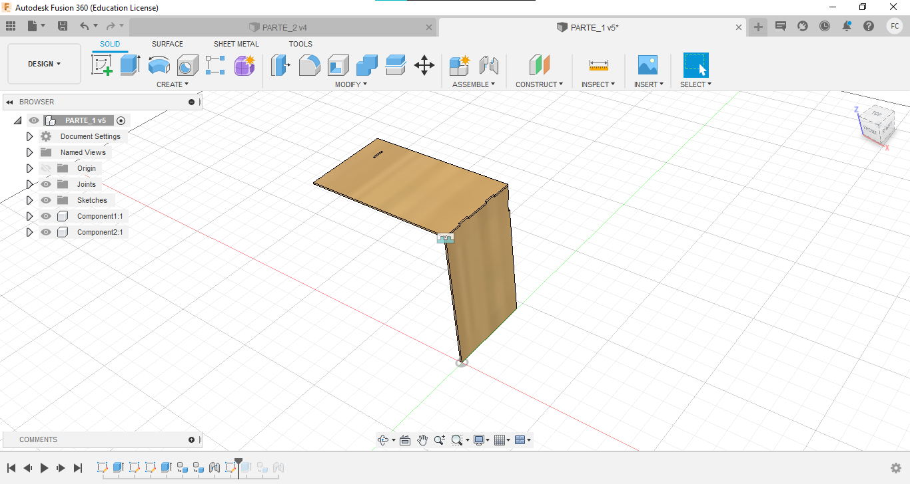This screenshot has height=484, width=910.
Task: Open the Data Panel grid icon
Action: tap(11, 26)
